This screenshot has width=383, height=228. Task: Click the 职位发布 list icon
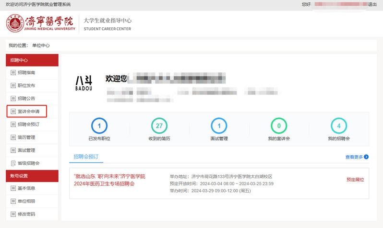tap(13, 86)
